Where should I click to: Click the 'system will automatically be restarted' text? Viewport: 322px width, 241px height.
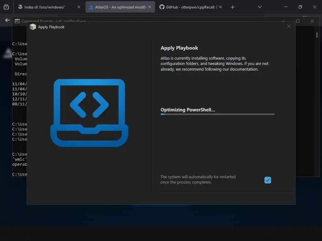198,179
